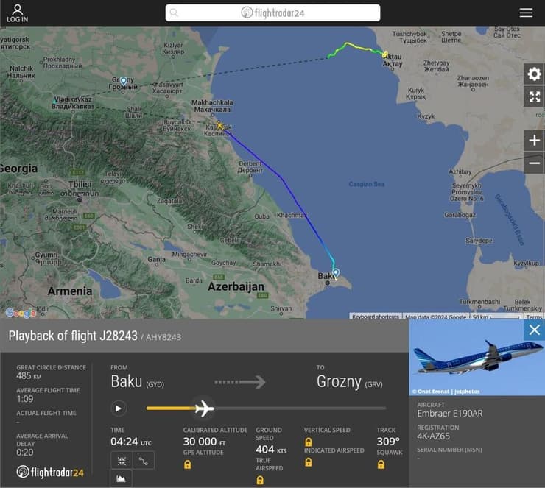Click the Baku airport marker on map
Image resolution: width=545 pixels, height=488 pixels.
[x=336, y=273]
